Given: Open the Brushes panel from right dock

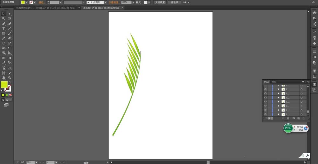Looking at the screenshot, I should 315,38.
